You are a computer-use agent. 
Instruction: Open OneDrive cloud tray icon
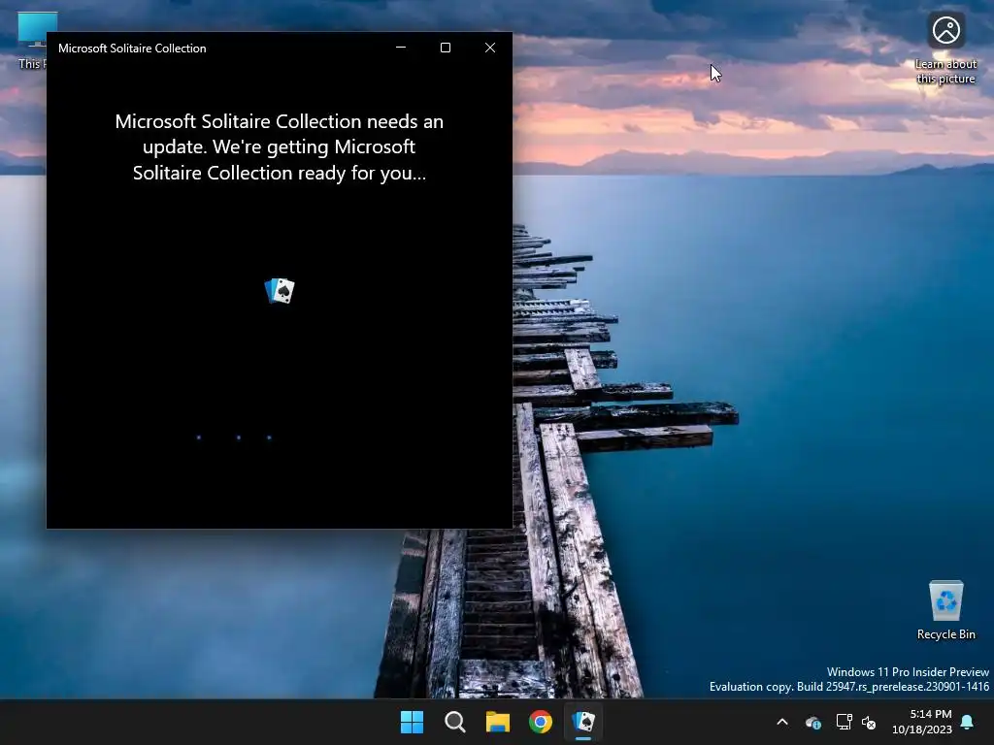(x=813, y=722)
